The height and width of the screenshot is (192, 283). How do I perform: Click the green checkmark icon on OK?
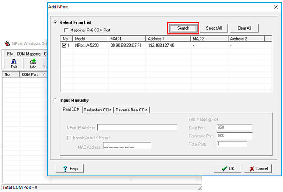[x=224, y=169]
